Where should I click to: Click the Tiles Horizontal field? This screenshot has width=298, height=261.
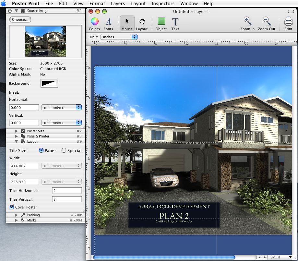[x=67, y=190]
